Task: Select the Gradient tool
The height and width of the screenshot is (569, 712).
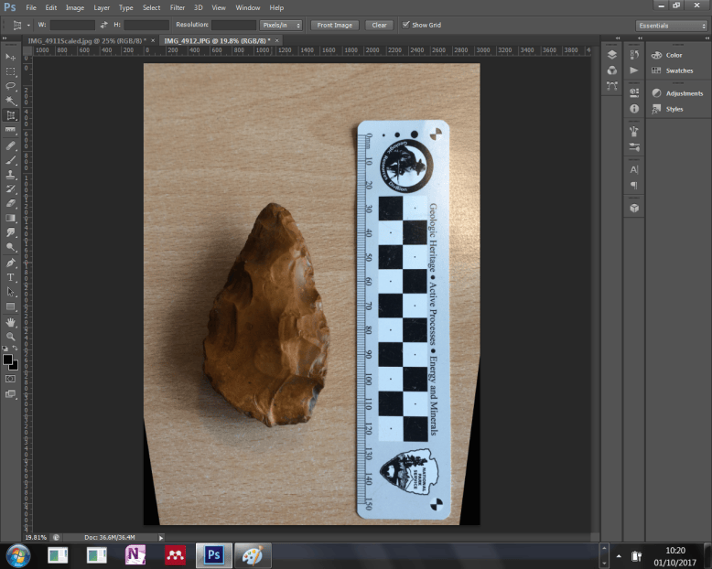Action: [x=10, y=219]
